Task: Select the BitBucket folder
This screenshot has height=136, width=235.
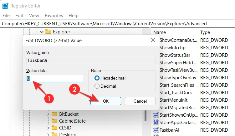Action: click(x=69, y=114)
